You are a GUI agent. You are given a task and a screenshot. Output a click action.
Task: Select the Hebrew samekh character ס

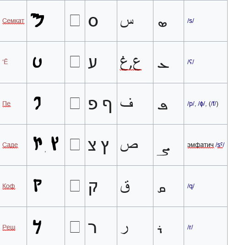(93, 22)
